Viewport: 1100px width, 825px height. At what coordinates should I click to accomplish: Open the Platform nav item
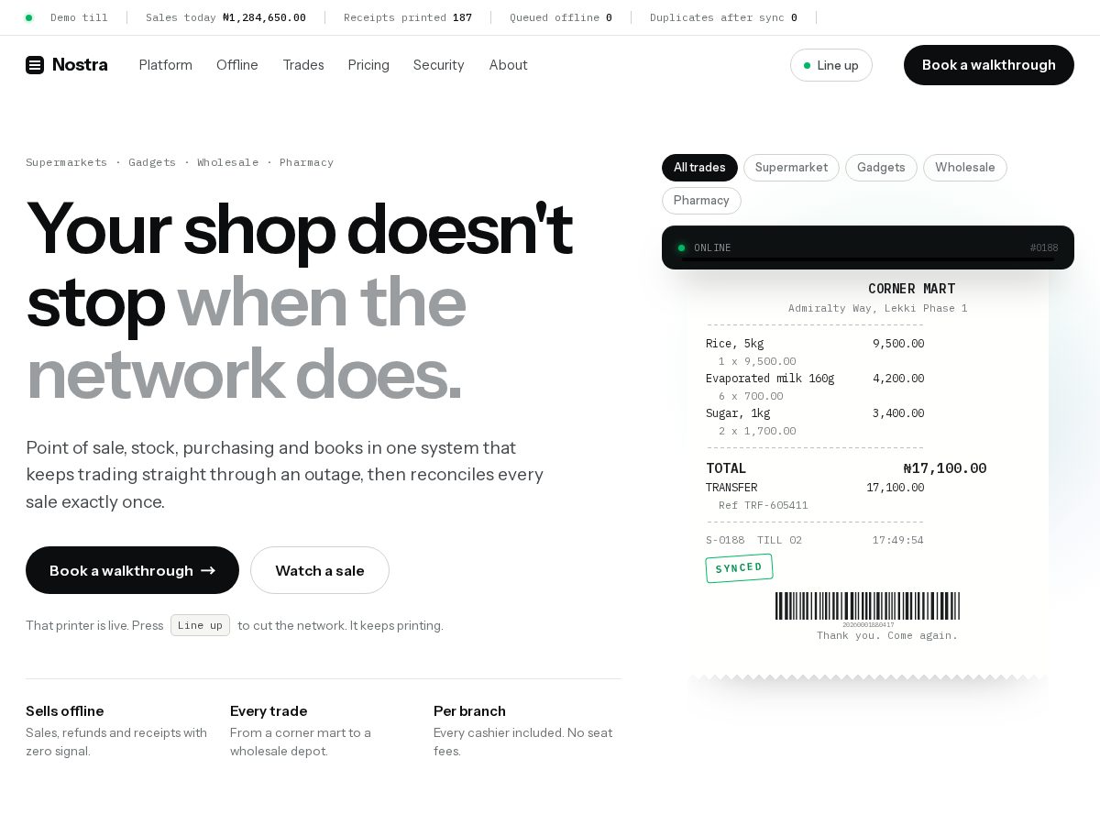coord(166,65)
